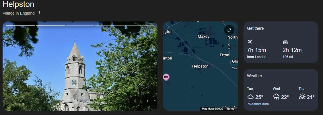Show the next photo with right arrow

[148, 101]
